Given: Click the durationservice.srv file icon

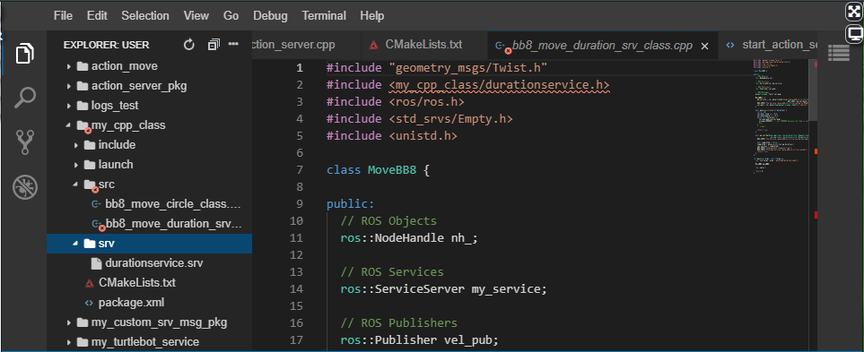Looking at the screenshot, I should click(95, 263).
